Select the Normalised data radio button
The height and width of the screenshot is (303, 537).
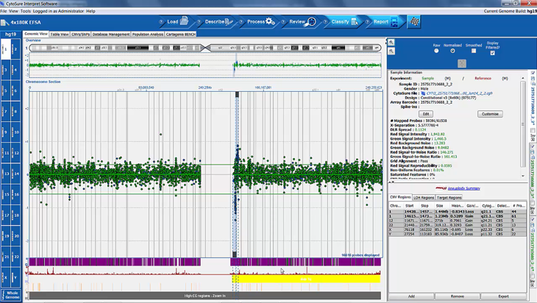452,51
